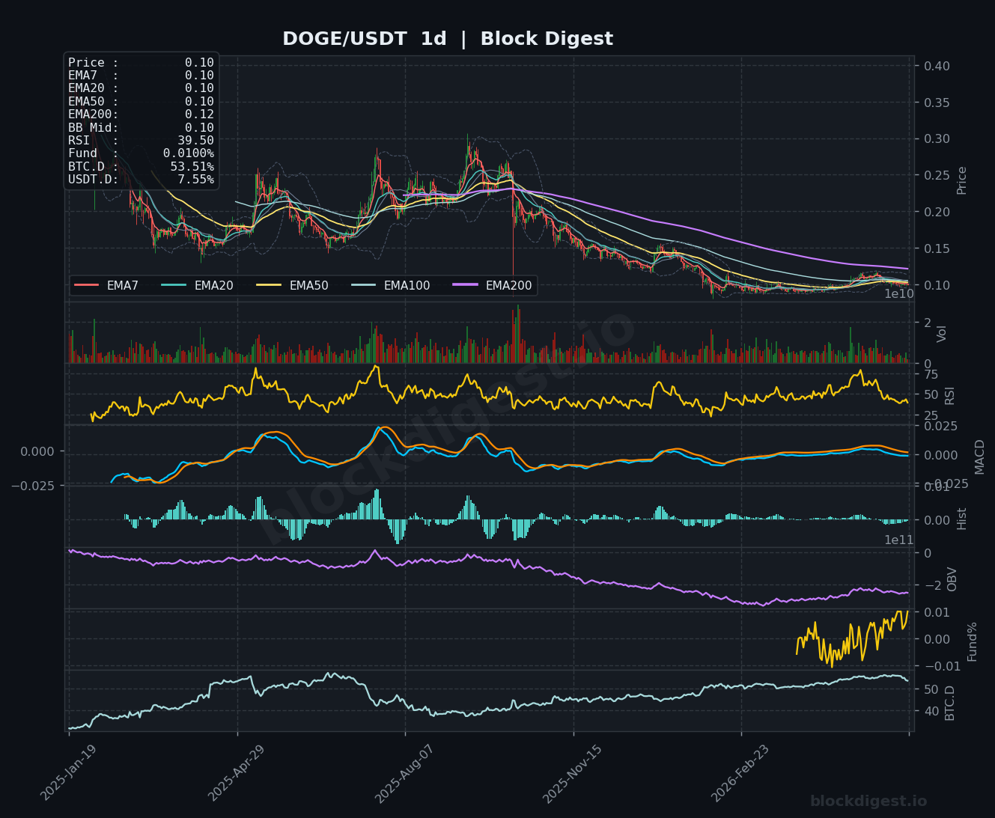Click the RSI 39.50 reading
Screen dimensions: 995x818
point(141,141)
